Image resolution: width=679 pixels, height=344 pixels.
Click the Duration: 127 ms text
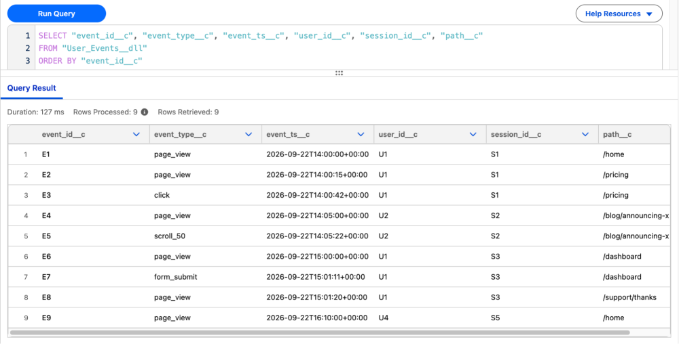click(x=35, y=112)
